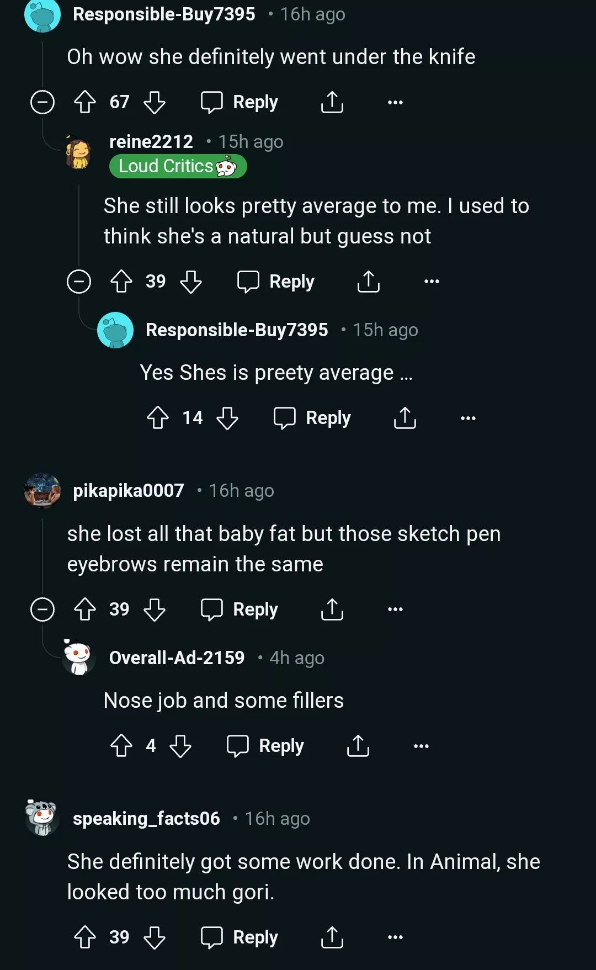Downvote the 'went under the knife' comment
The height and width of the screenshot is (970, 596).
point(155,102)
